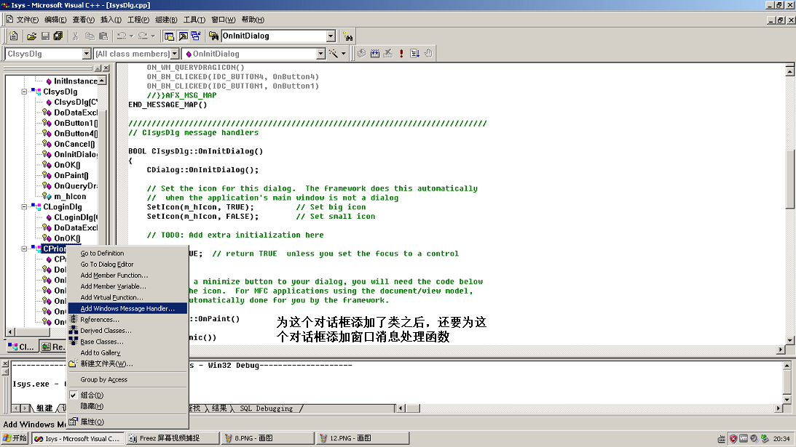Choose 新建文件夹(W) in context menu
The image size is (796, 447).
click(127, 364)
